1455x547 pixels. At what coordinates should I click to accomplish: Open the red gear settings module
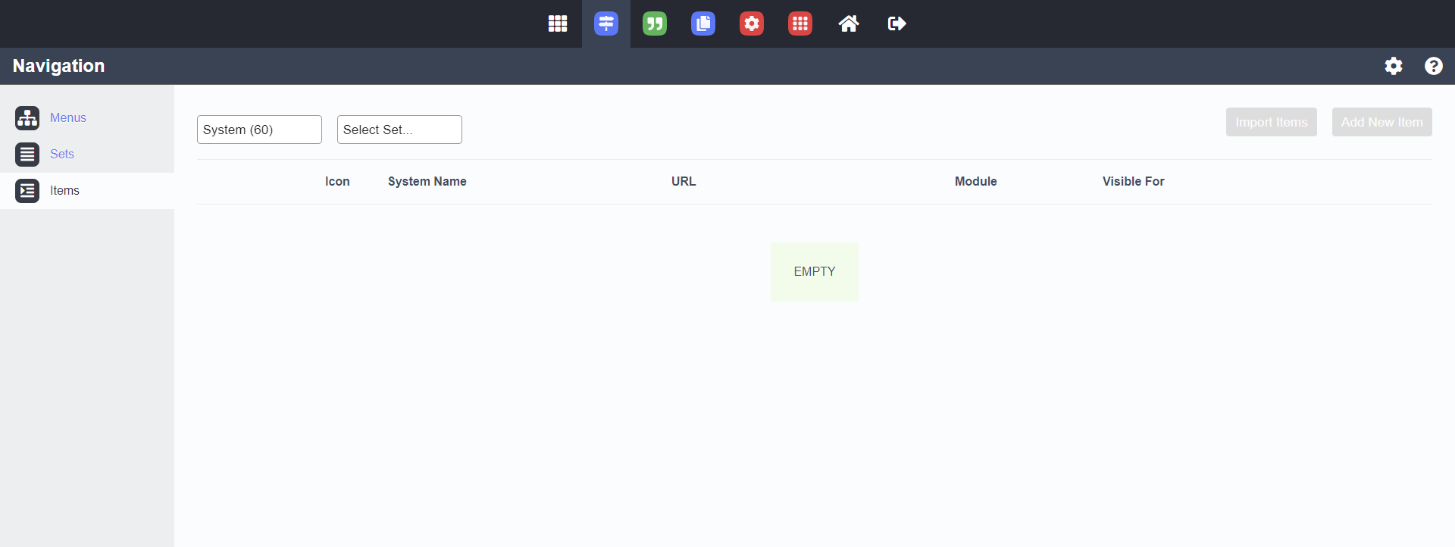pos(752,23)
